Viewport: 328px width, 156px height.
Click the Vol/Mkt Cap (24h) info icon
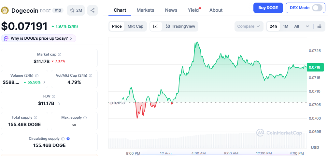[90, 76]
